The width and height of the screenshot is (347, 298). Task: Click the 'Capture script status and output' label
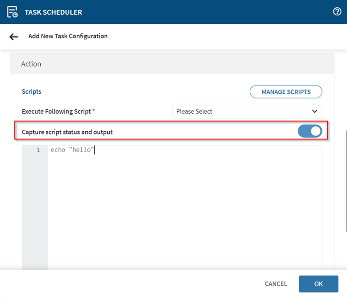(x=67, y=132)
